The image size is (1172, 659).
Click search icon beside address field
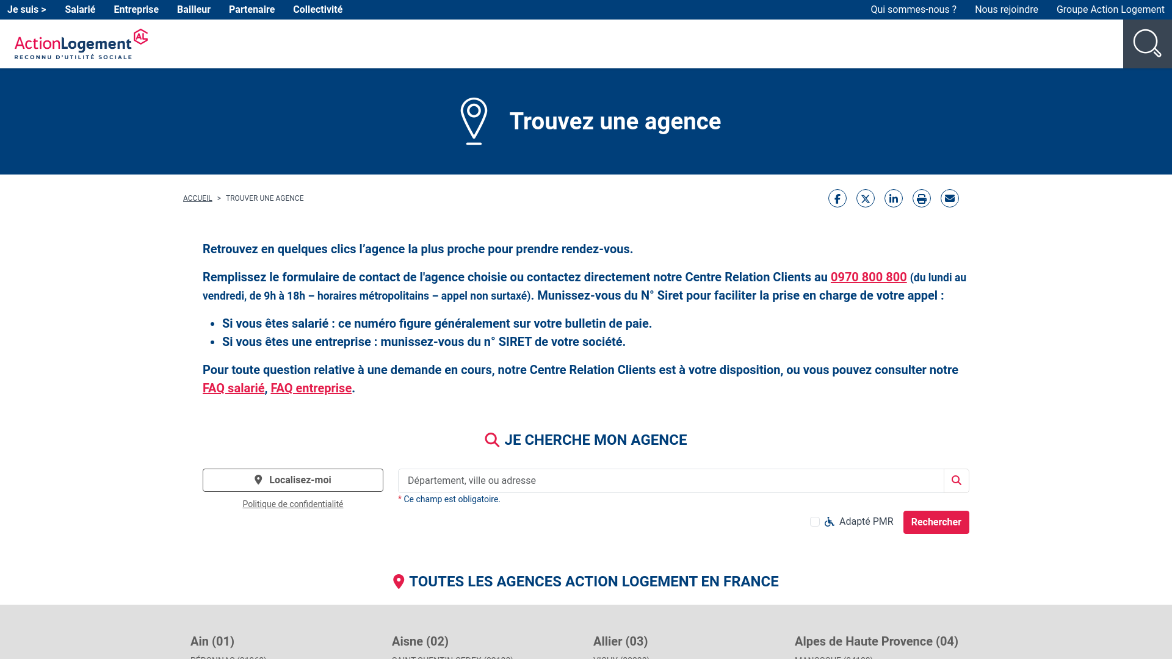coord(957,481)
